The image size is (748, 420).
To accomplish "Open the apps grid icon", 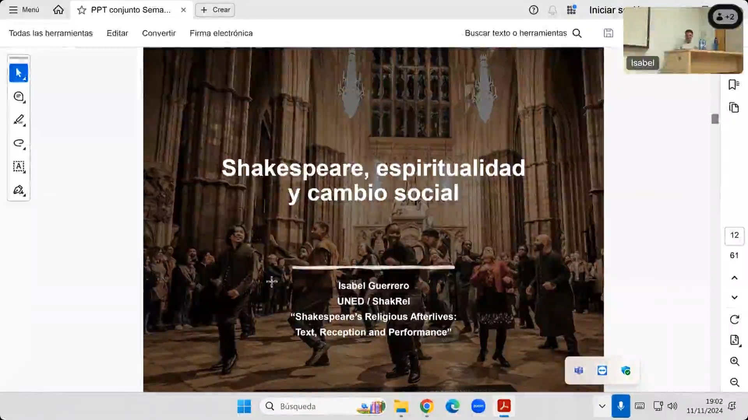I will [x=571, y=10].
